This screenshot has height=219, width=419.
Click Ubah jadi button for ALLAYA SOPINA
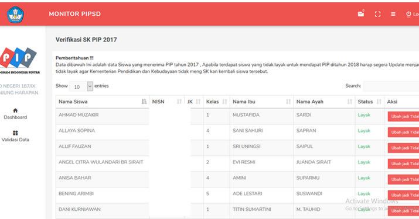coord(403,132)
